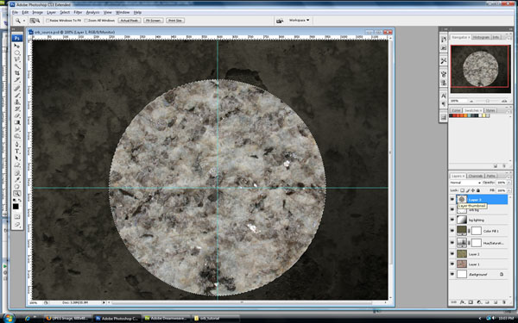Select the Crop tool
Viewport: 518px width, 323px height.
pyautogui.click(x=17, y=73)
